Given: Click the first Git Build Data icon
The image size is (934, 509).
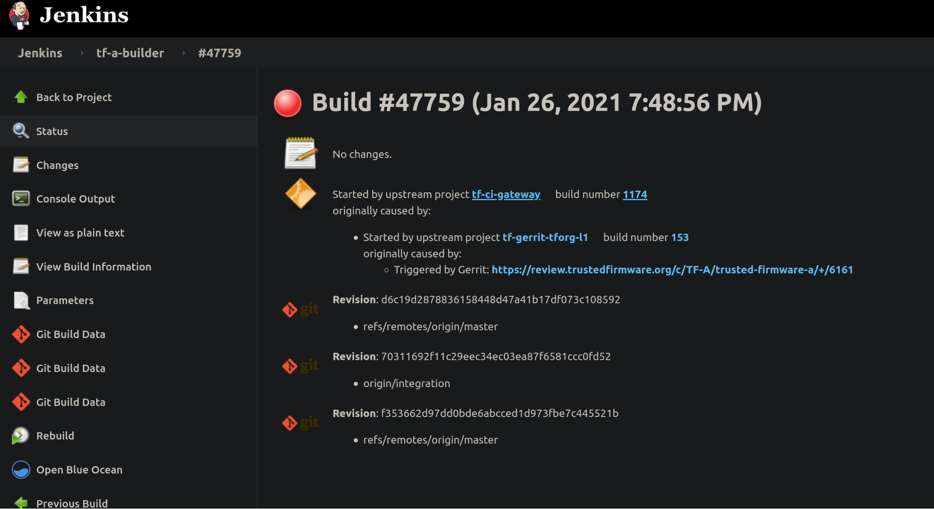Looking at the screenshot, I should (x=21, y=334).
